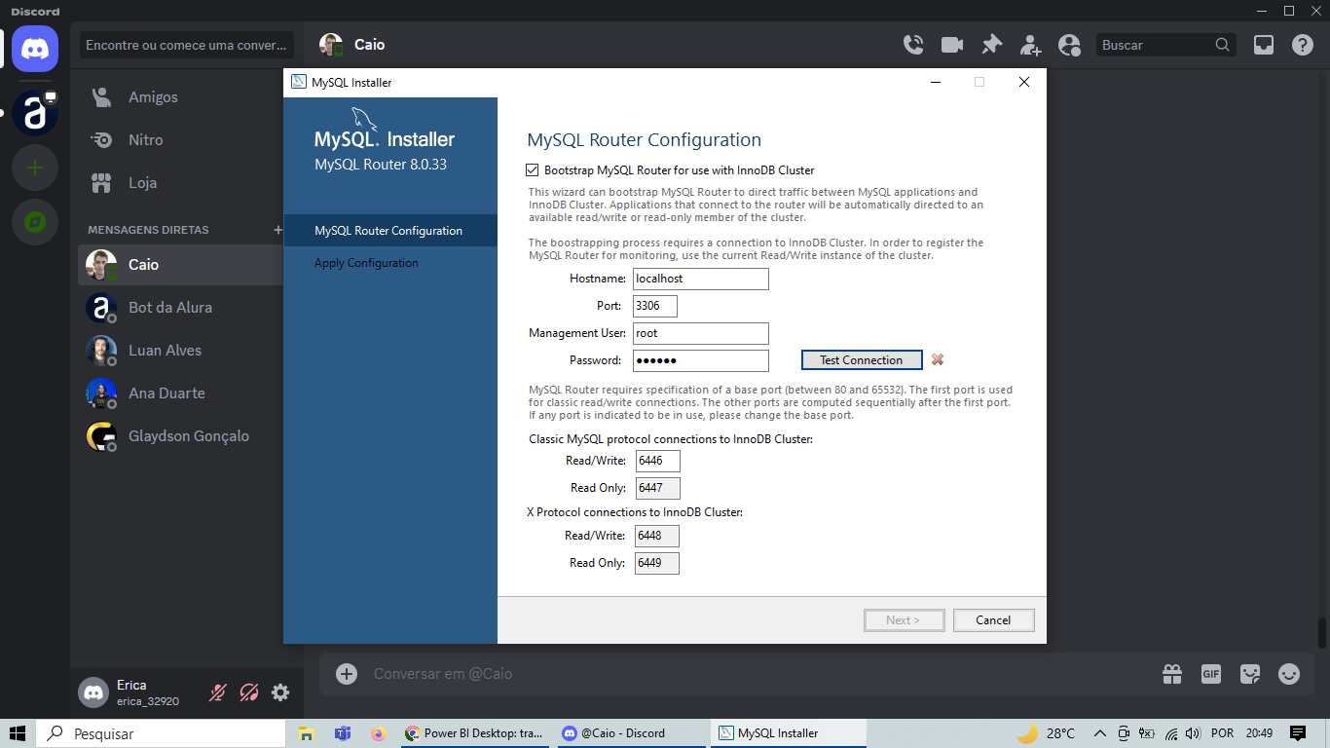Open the Alura server icon
The height and width of the screenshot is (748, 1330).
click(x=35, y=113)
